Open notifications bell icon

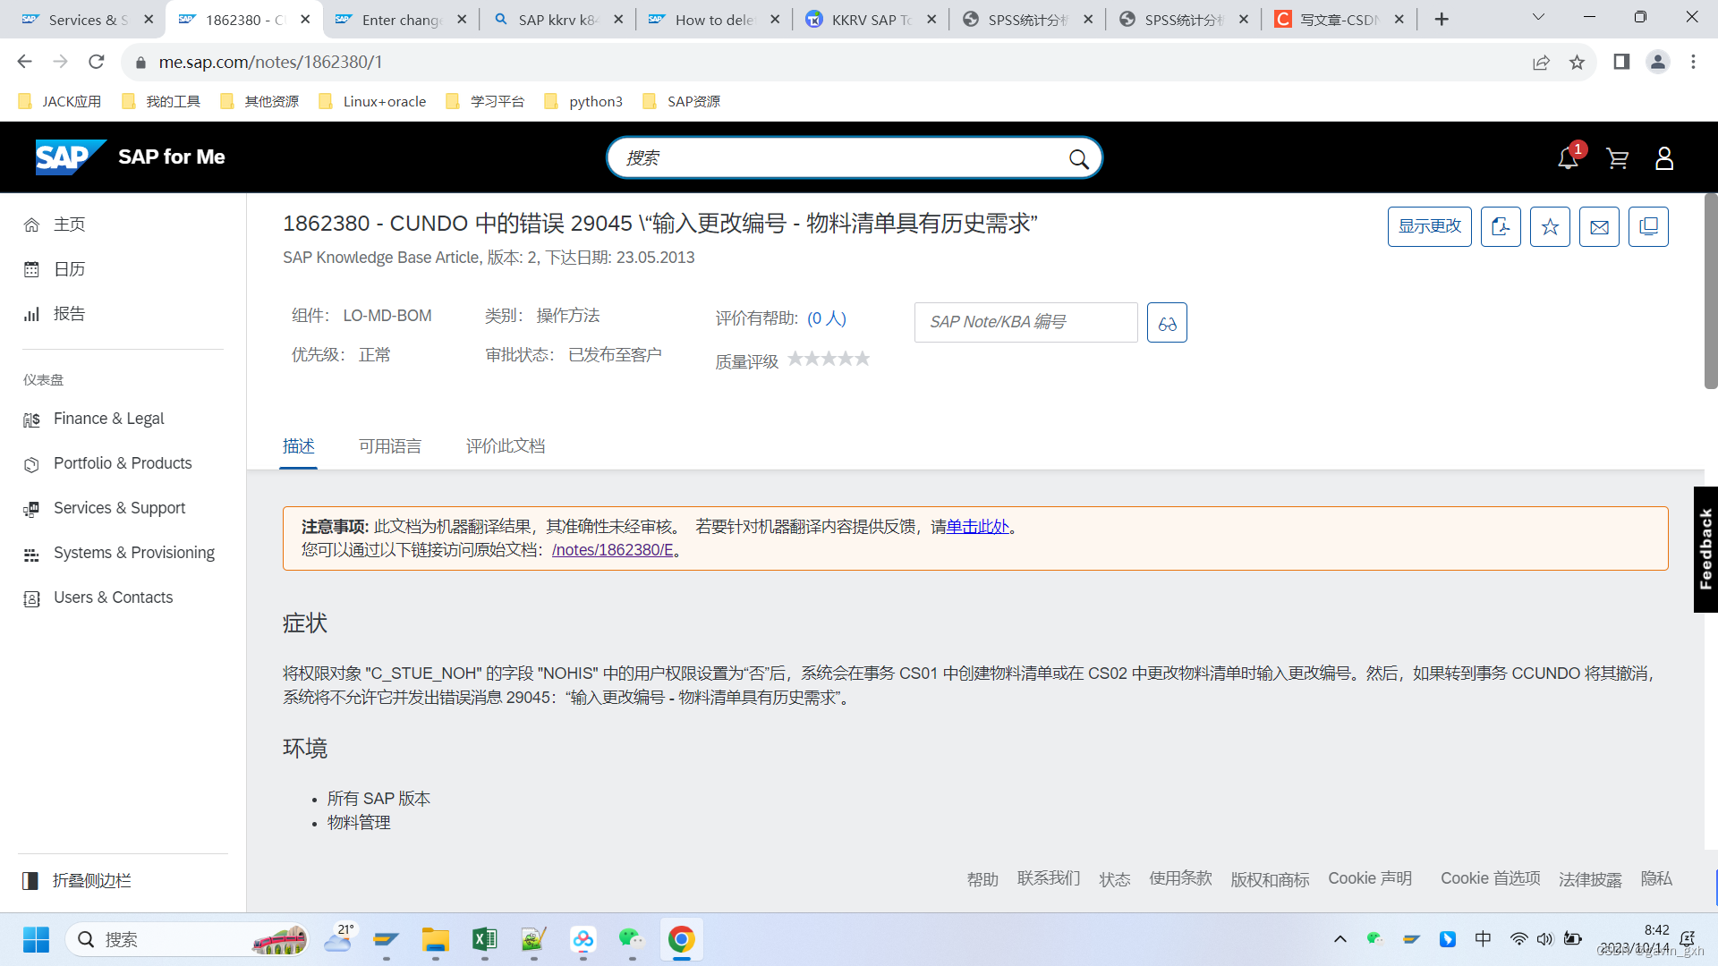click(1568, 158)
